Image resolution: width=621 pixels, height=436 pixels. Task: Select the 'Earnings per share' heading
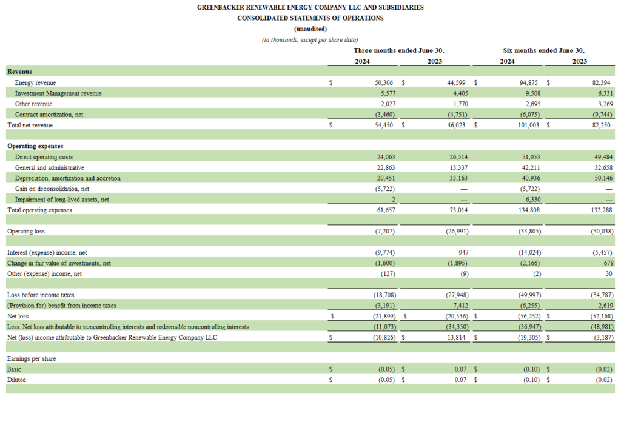(32, 359)
